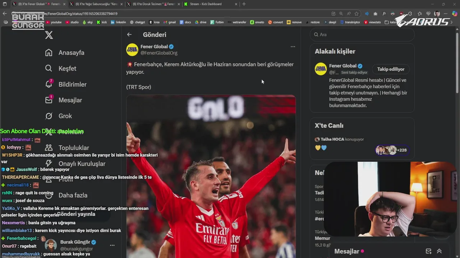Open Keşfet search icon in sidebar
The height and width of the screenshot is (258, 460).
[49, 68]
